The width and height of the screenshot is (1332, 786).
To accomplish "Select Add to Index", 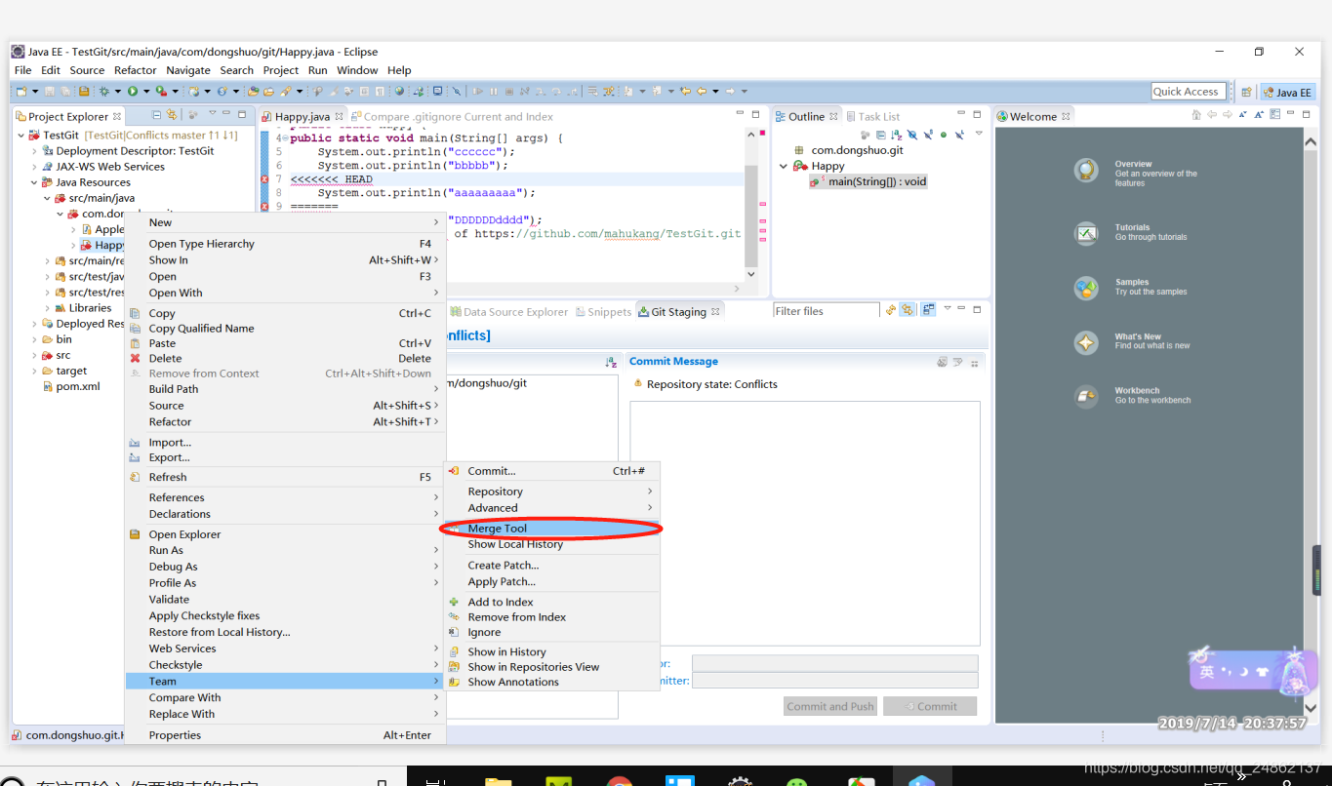I will [x=552, y=602].
